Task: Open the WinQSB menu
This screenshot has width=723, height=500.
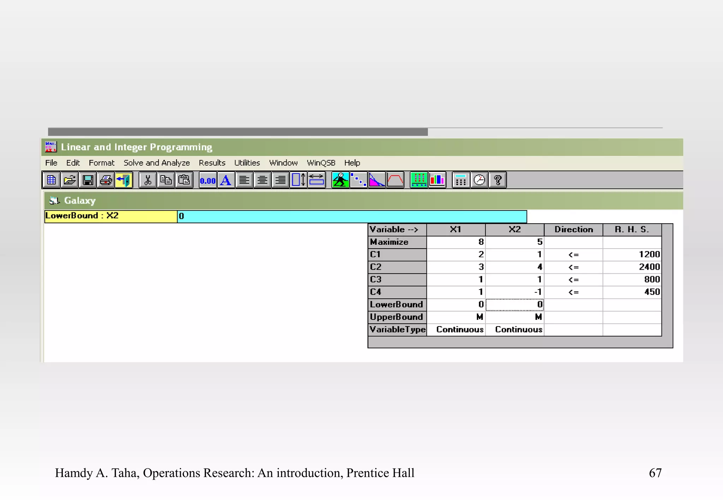Action: click(x=321, y=163)
